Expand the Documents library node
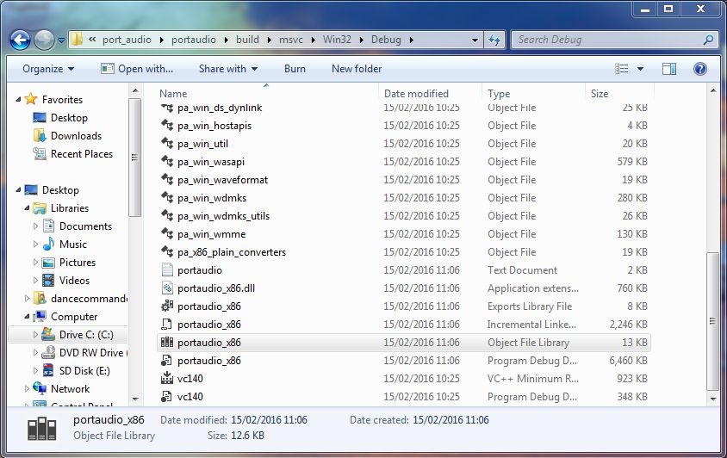The image size is (727, 458). pyautogui.click(x=35, y=226)
